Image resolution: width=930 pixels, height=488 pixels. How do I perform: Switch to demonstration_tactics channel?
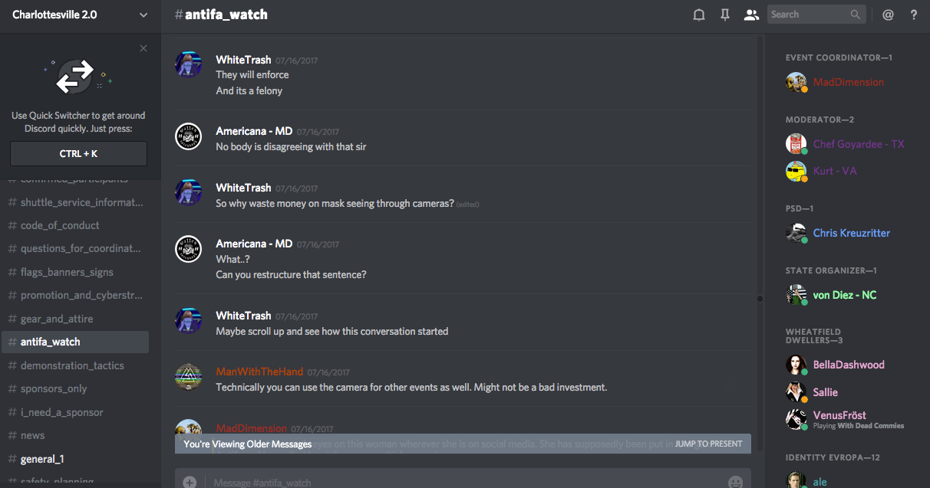coord(72,365)
